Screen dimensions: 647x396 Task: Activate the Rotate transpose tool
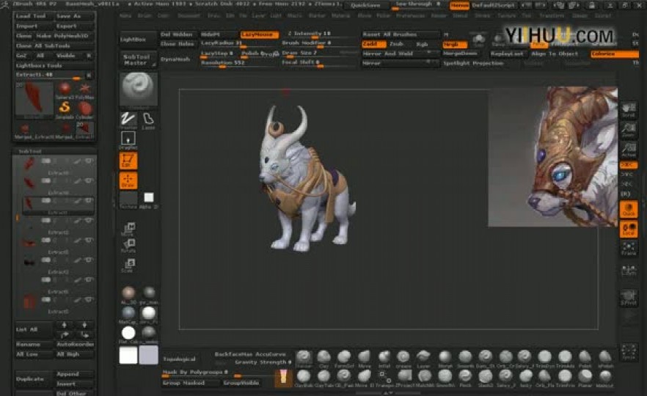(128, 246)
